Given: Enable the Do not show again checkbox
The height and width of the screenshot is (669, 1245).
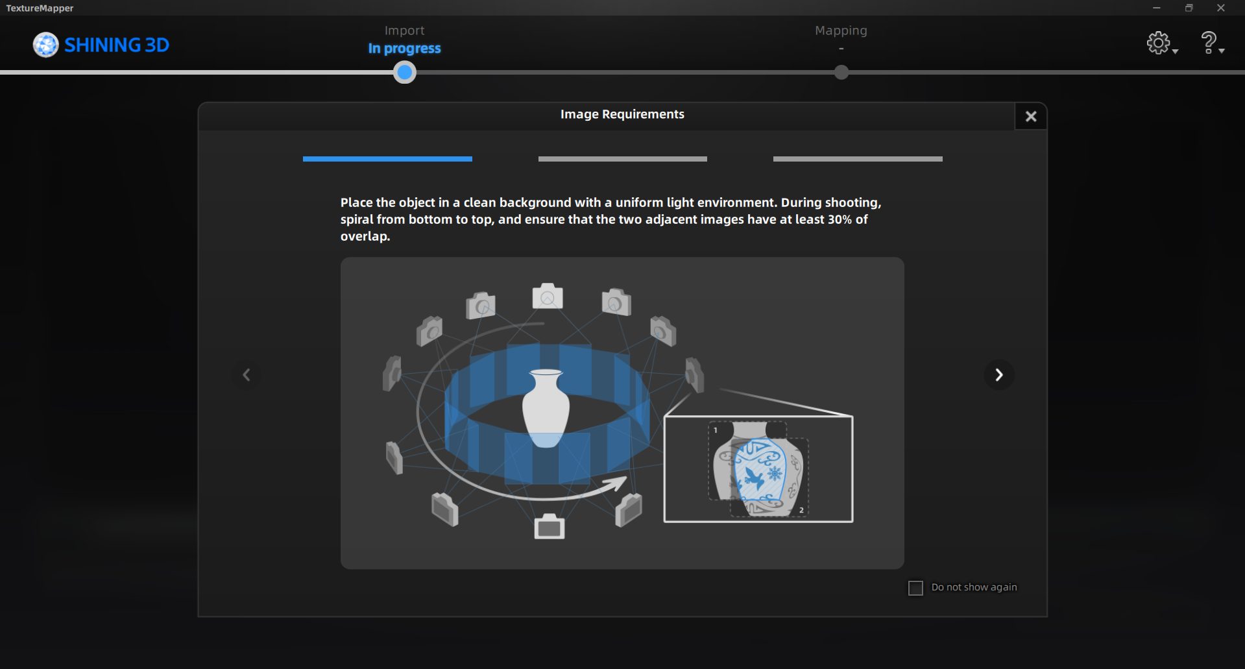Looking at the screenshot, I should click(915, 588).
